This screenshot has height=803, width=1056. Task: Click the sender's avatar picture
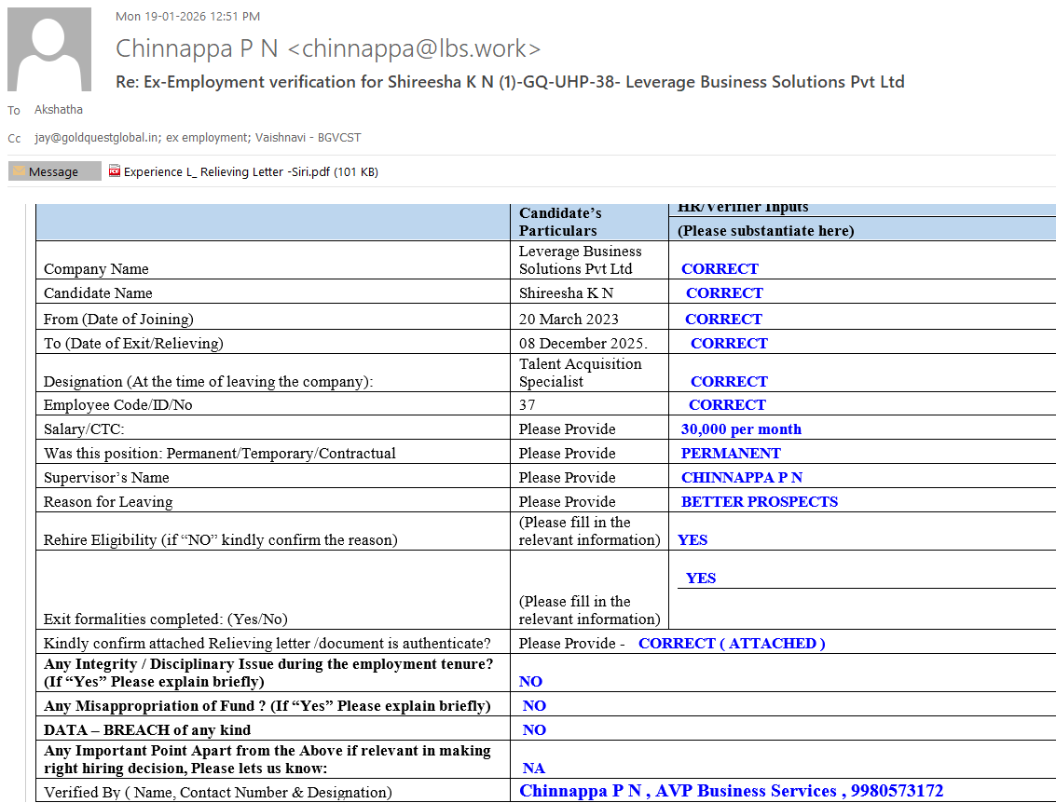click(x=49, y=49)
